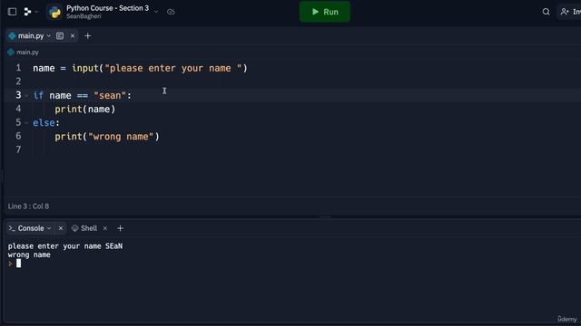Click the SeanBagheri username under the title
Viewport: 581px width, 326px height.
84,16
